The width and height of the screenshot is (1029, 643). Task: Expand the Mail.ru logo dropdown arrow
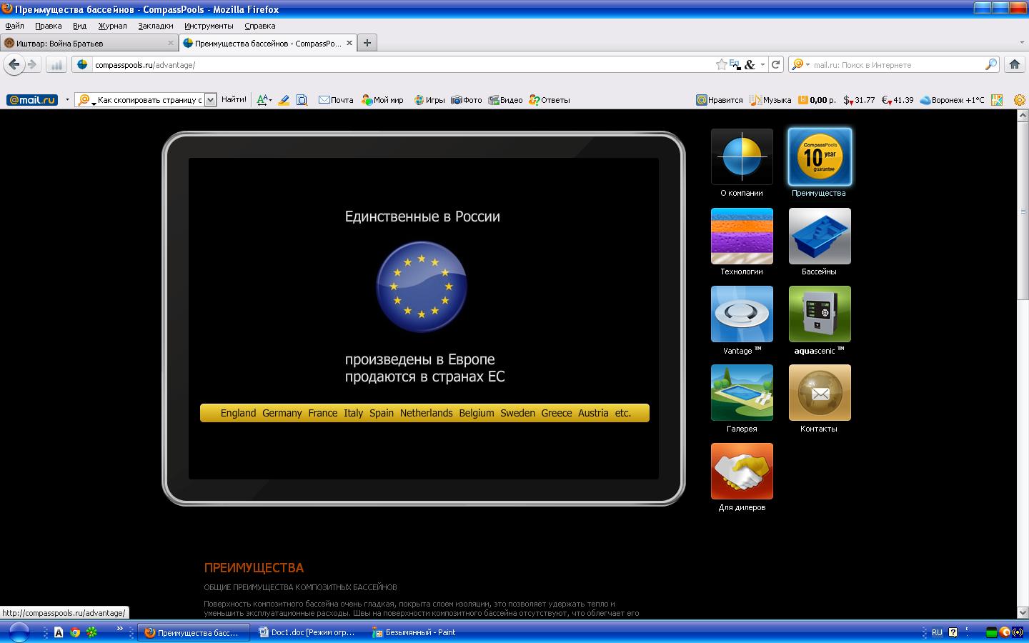67,100
